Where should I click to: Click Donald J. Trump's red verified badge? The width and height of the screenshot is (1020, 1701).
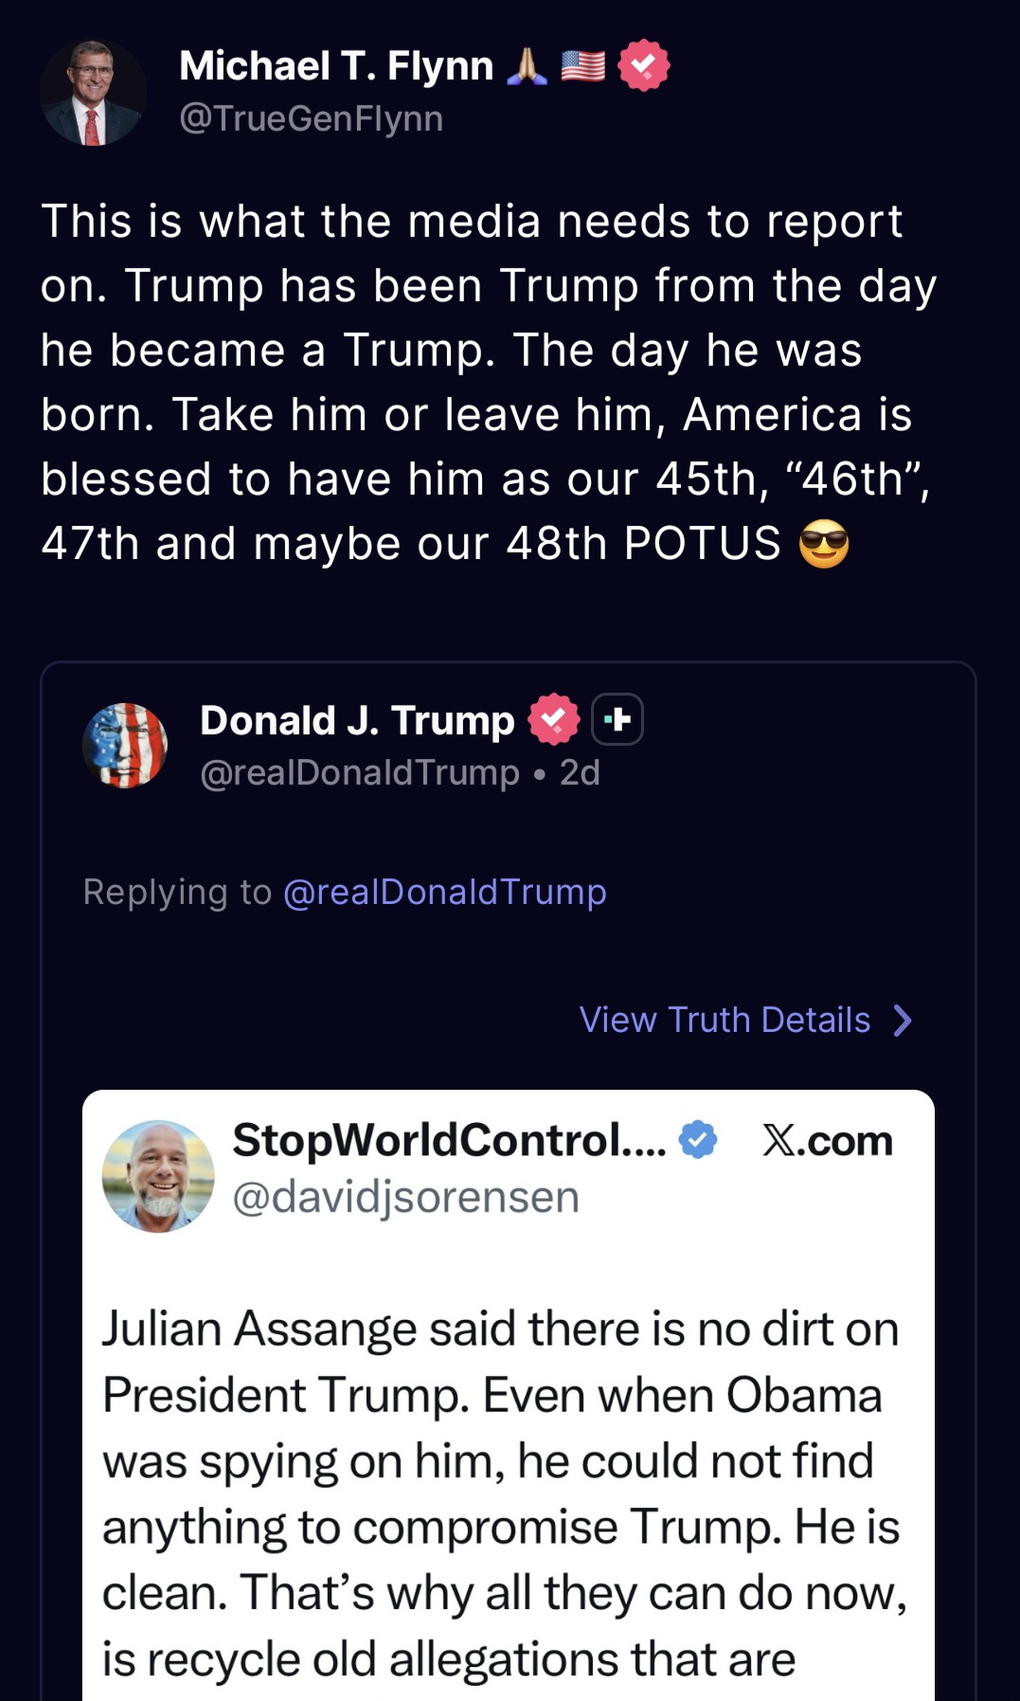(552, 719)
